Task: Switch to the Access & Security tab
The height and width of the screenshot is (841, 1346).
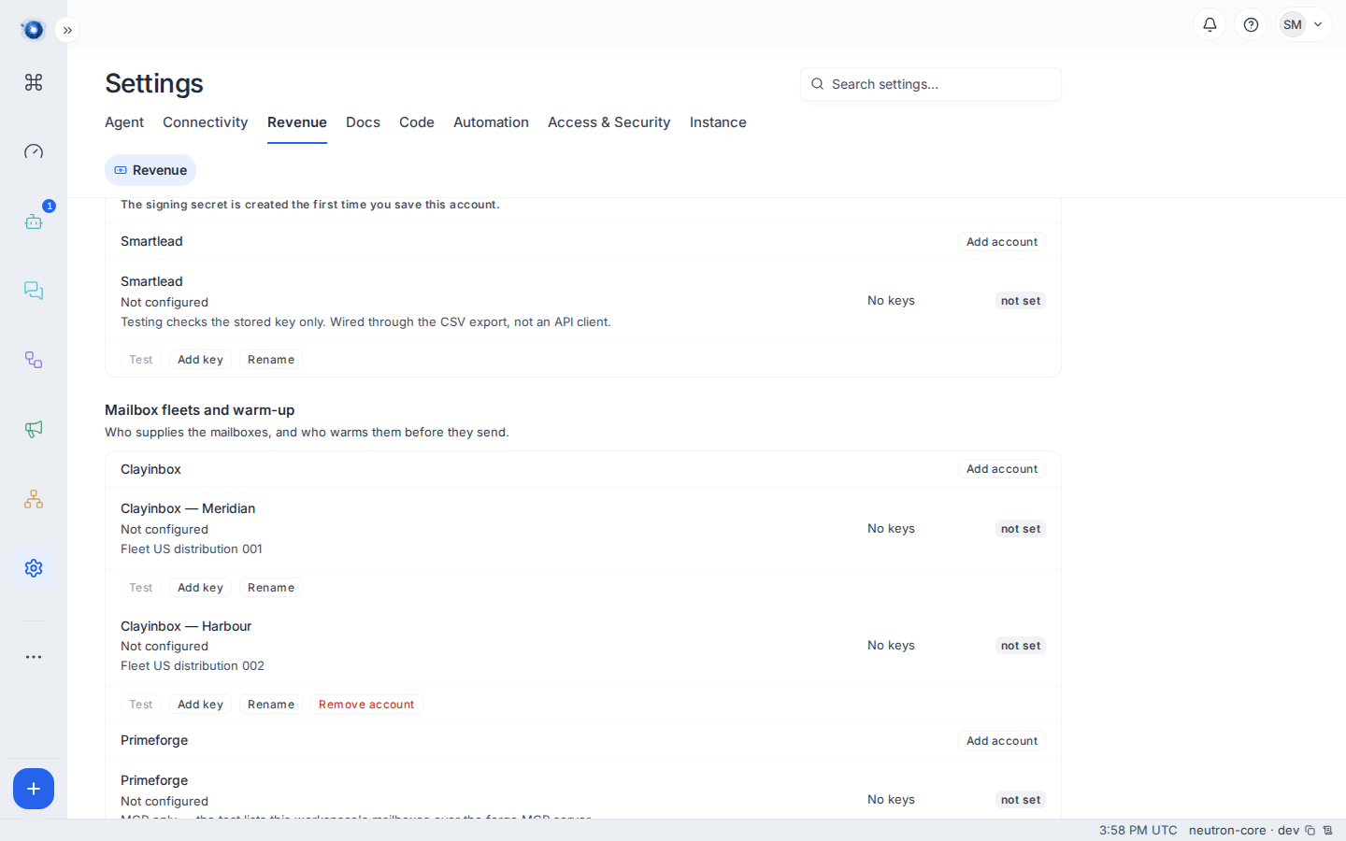Action: [609, 122]
